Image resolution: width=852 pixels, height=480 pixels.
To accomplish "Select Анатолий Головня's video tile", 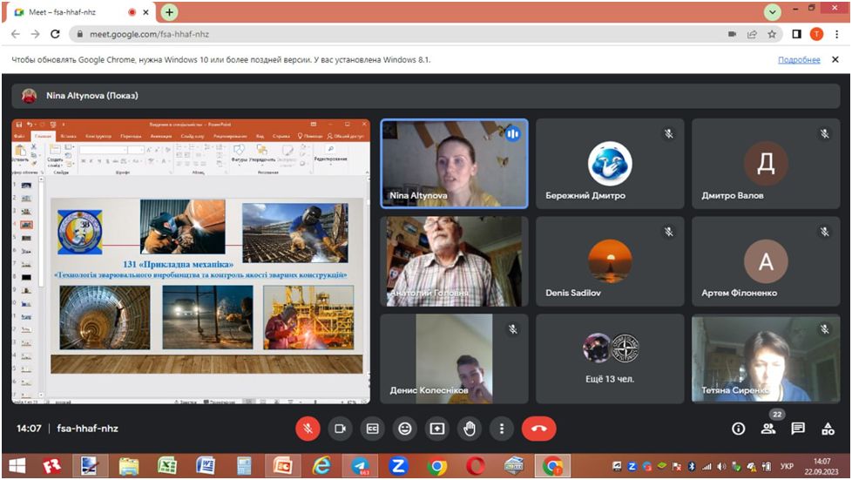I will (x=454, y=261).
